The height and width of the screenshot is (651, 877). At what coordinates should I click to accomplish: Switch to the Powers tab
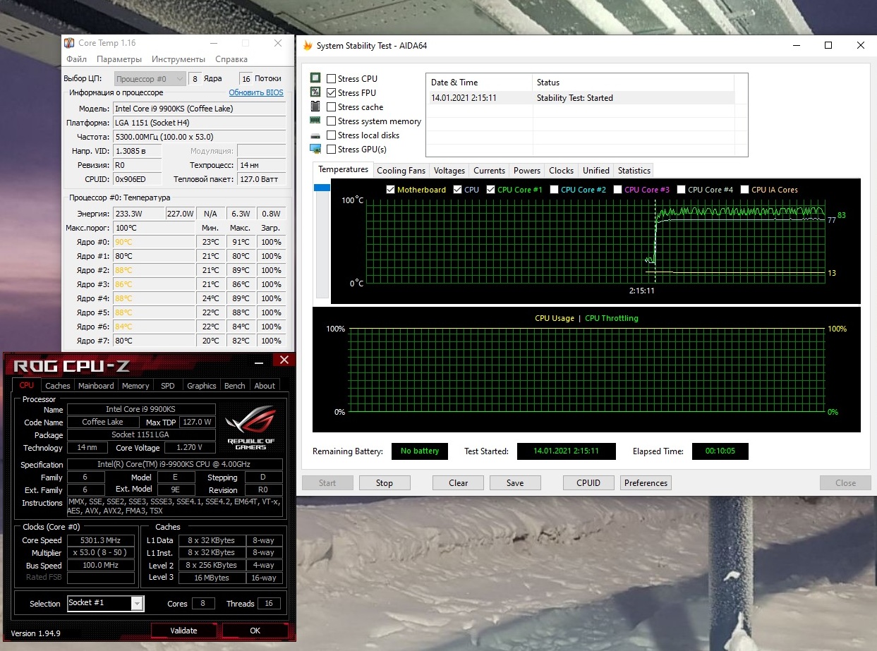527,171
